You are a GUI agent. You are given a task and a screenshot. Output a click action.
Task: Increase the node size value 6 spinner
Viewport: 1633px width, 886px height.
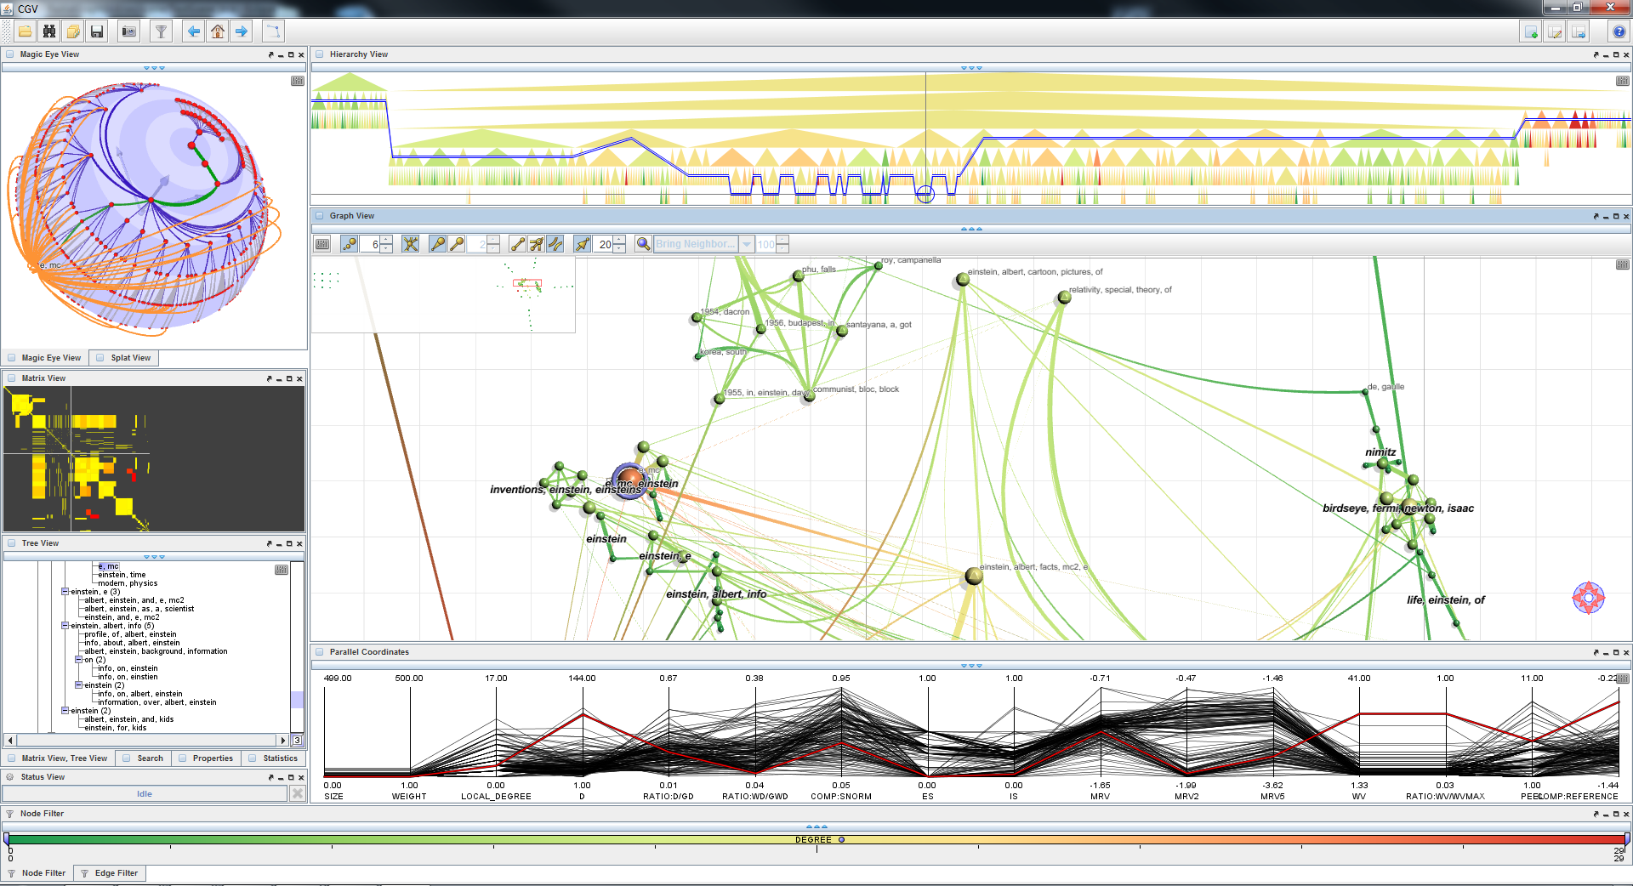(386, 240)
